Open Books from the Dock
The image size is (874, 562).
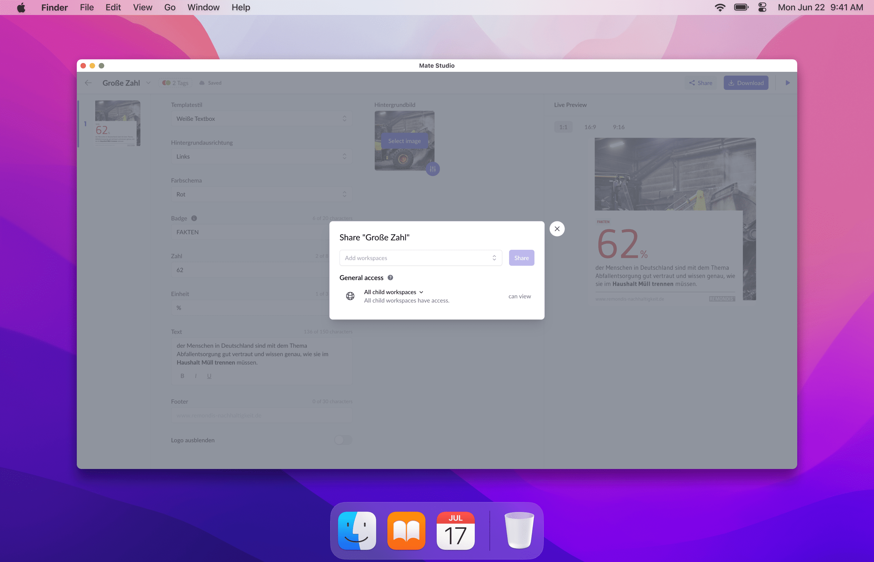click(406, 530)
